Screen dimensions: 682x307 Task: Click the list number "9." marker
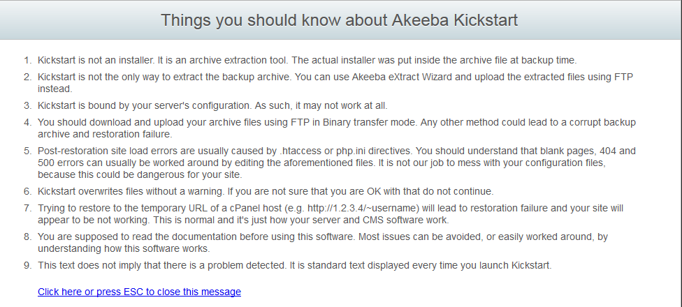(x=27, y=264)
